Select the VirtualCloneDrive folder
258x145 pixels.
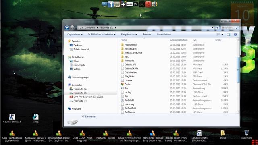[133, 53]
